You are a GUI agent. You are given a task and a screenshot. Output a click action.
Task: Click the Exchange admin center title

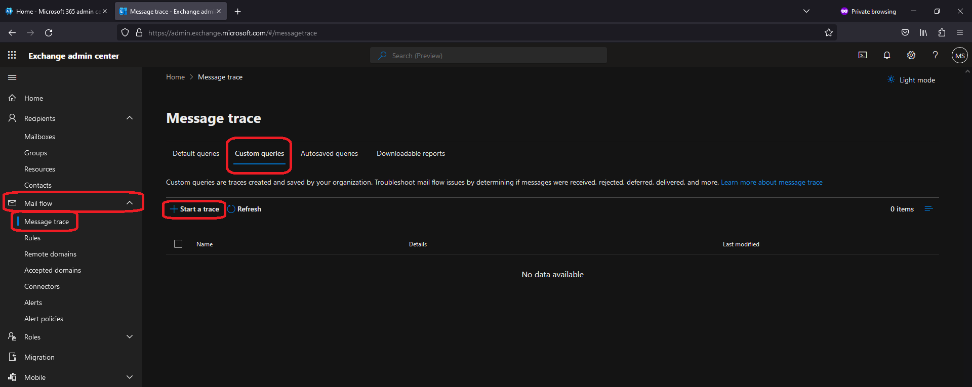[x=74, y=56]
